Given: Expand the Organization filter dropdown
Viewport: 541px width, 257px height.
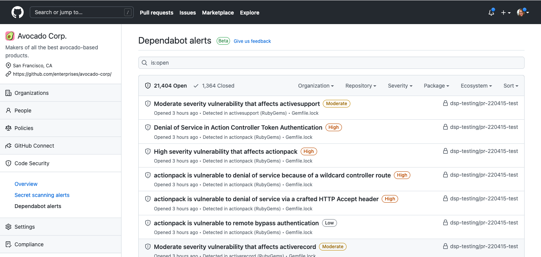Looking at the screenshot, I should [316, 86].
